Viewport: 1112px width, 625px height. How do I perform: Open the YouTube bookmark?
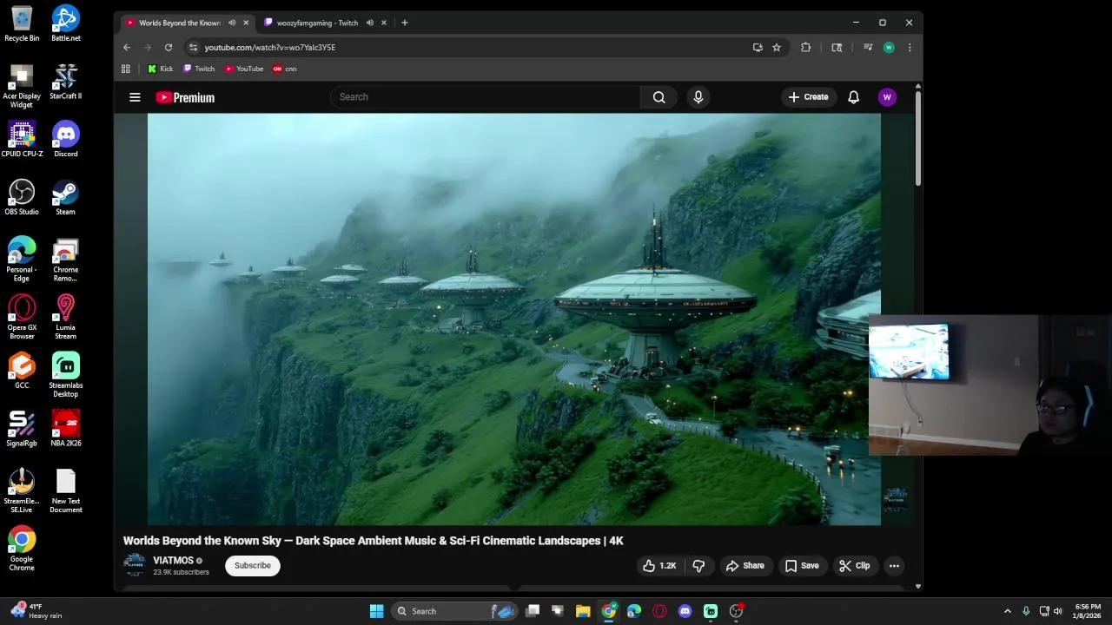(244, 69)
